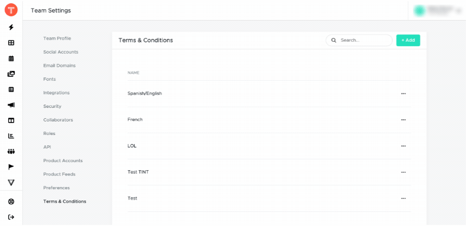Open Security settings
Screen dimensions: 467x226
pos(52,106)
